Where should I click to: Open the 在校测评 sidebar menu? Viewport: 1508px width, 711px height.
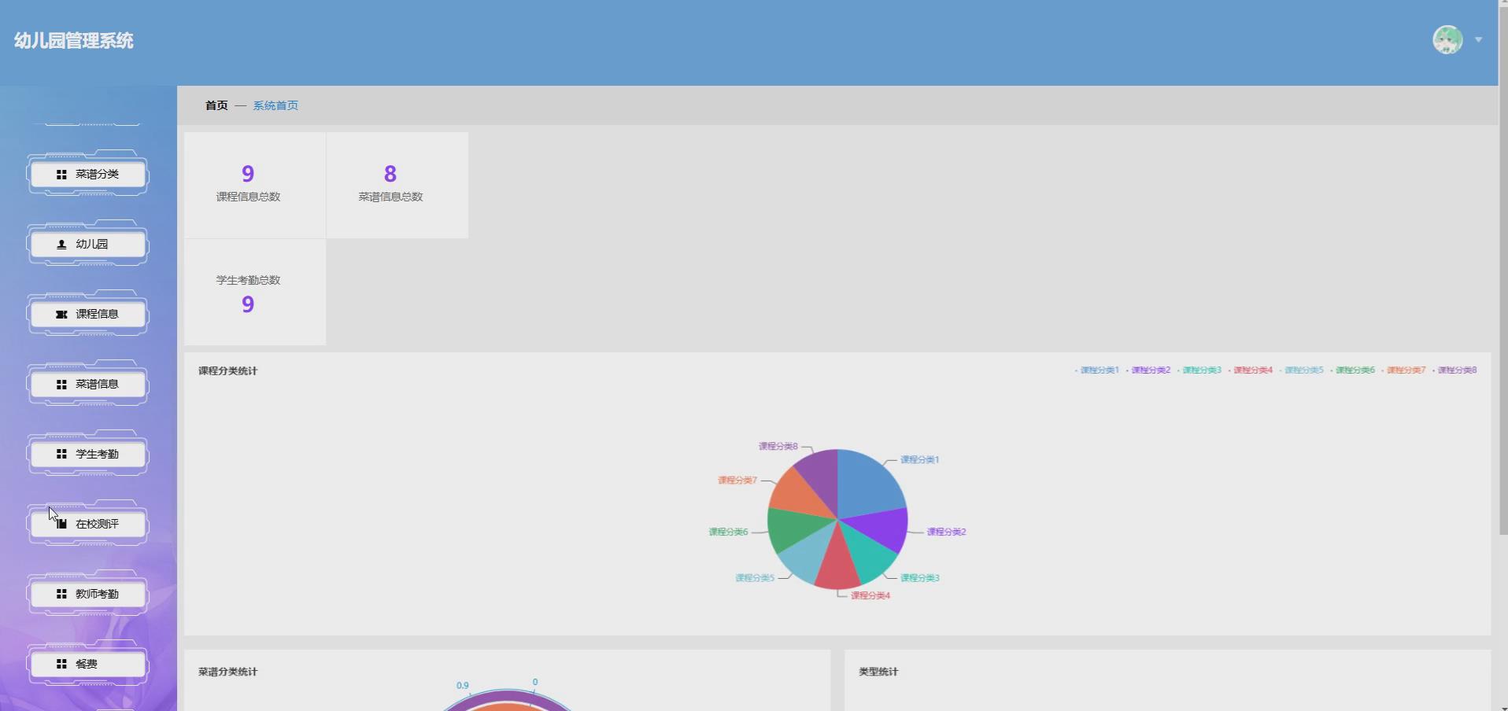[87, 524]
